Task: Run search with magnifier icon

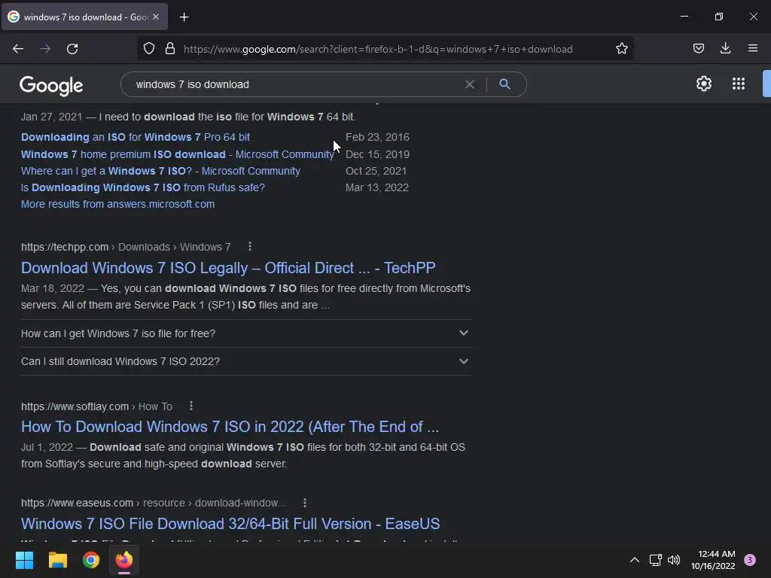Action: [504, 84]
